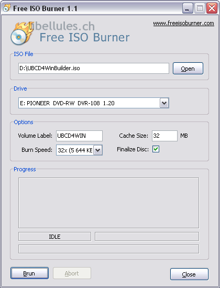The height and width of the screenshot is (288, 220).
Task: Close the window with the red X
Action: coord(212,8)
